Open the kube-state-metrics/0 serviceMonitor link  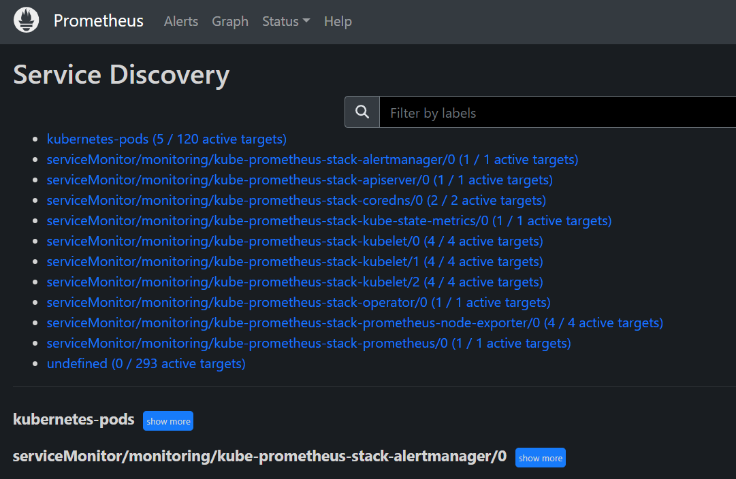click(329, 220)
